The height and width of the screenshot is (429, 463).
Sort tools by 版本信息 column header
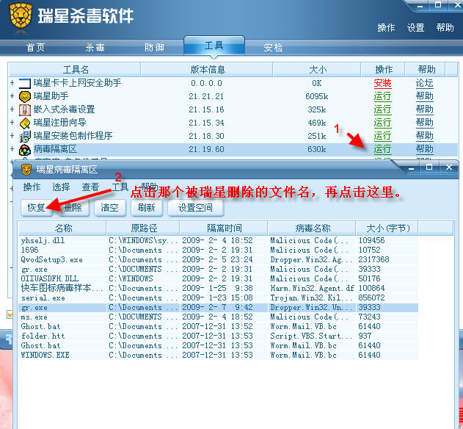[x=207, y=70]
